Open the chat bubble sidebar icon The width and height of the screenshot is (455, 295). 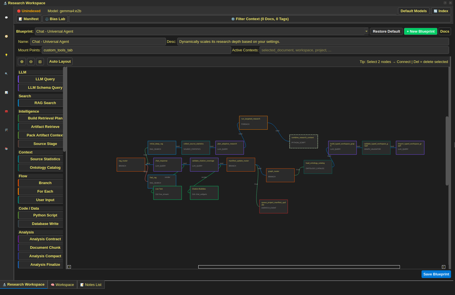tap(6, 18)
